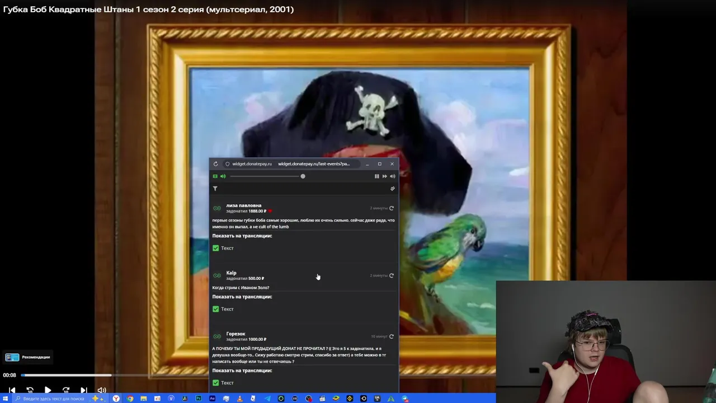Jump to the next video
716x403 pixels.
83,390
